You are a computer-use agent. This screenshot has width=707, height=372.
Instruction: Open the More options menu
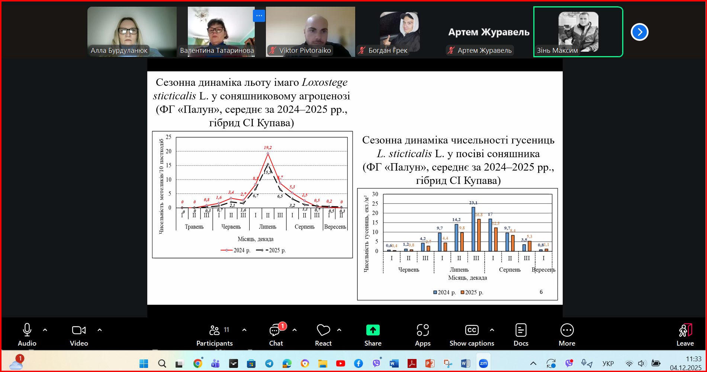point(567,334)
